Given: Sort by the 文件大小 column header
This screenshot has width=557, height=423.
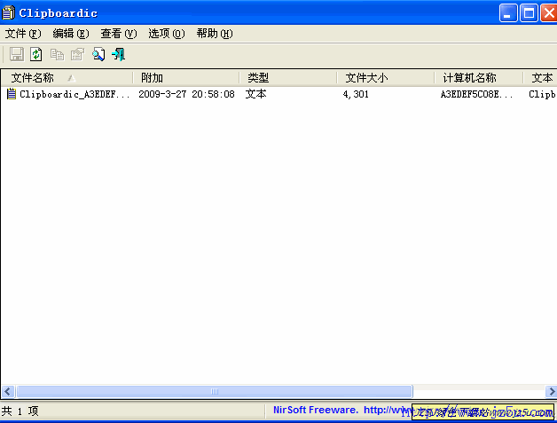Looking at the screenshot, I should pos(386,78).
